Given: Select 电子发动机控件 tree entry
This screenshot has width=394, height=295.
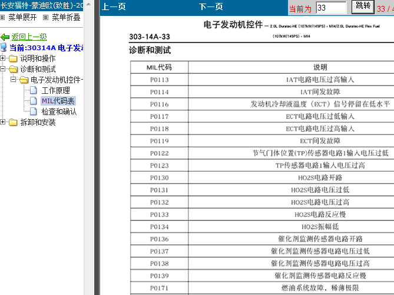Looking at the screenshot, I should (x=57, y=80).
